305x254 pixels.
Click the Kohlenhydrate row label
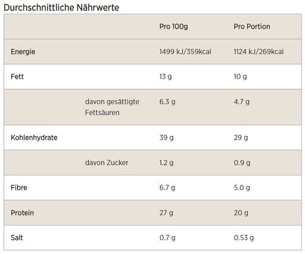34,138
